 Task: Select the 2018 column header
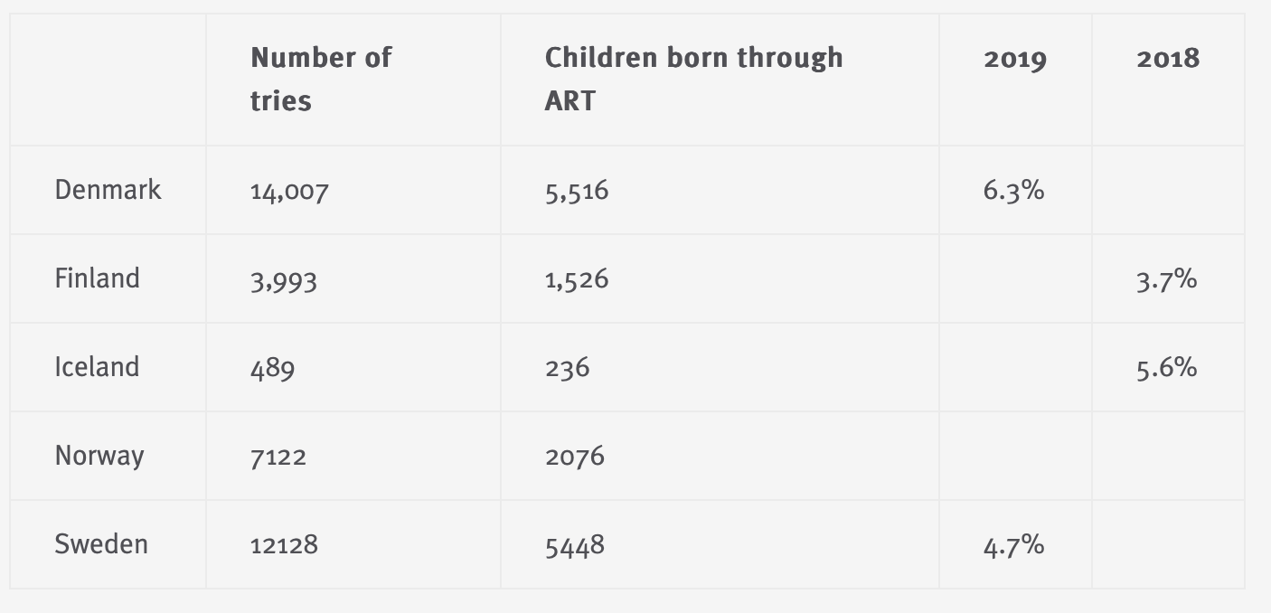point(1168,60)
